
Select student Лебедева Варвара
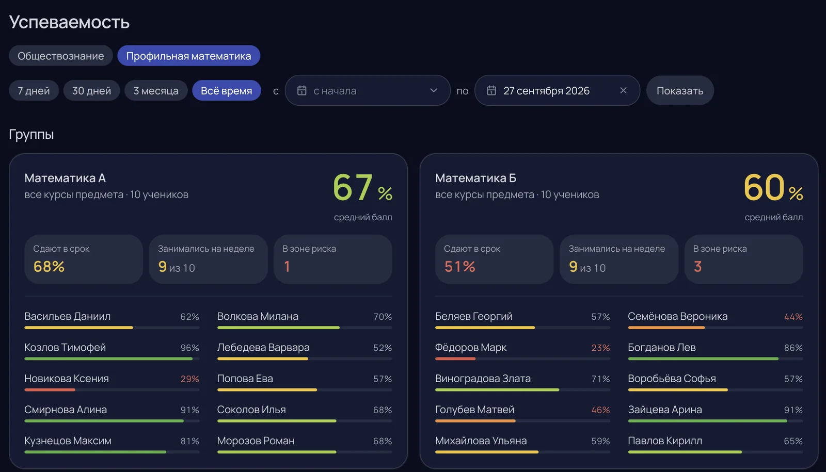click(305, 351)
